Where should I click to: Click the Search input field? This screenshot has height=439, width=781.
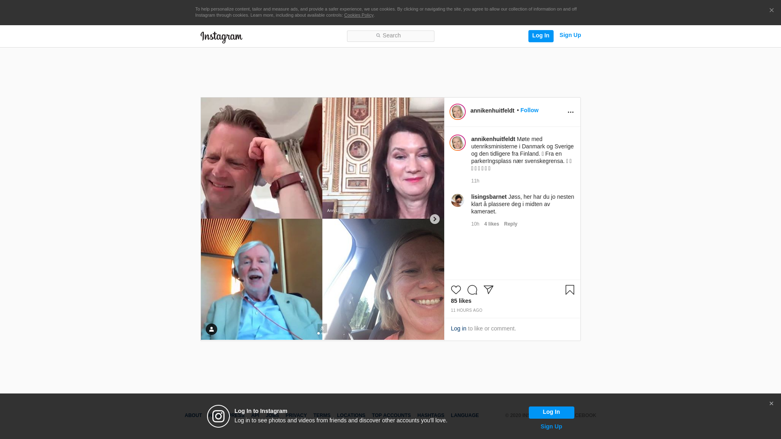(390, 36)
